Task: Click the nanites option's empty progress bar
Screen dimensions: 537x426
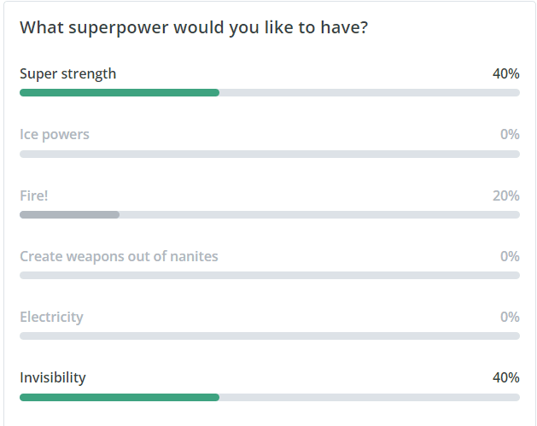Action: [x=269, y=275]
